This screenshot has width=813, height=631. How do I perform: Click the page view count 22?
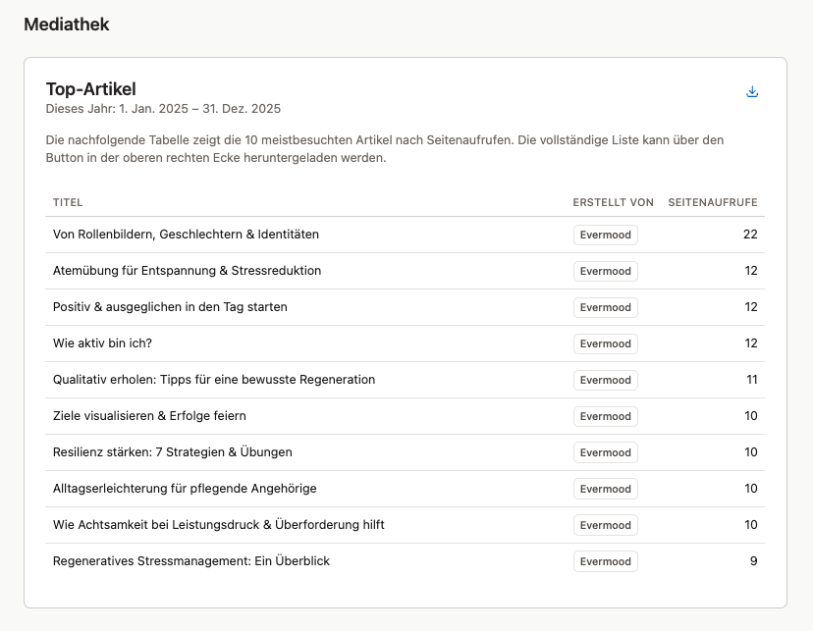point(750,235)
